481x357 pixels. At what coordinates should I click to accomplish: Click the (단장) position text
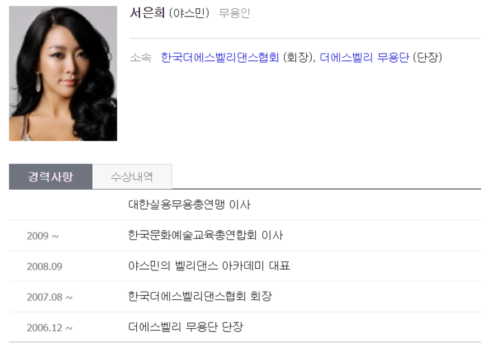427,57
